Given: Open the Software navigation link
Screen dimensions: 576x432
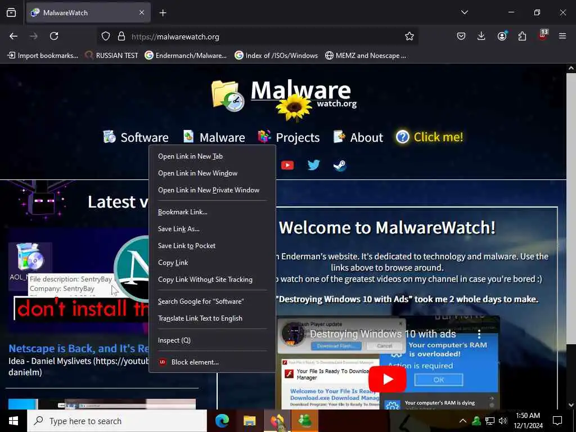Looking at the screenshot, I should pyautogui.click(x=136, y=137).
